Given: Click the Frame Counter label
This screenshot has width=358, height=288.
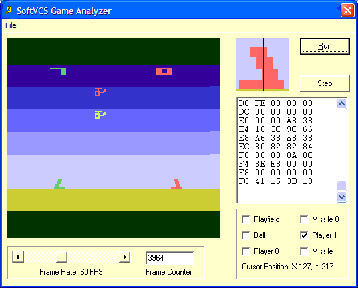Looking at the screenshot, I should click(169, 272).
